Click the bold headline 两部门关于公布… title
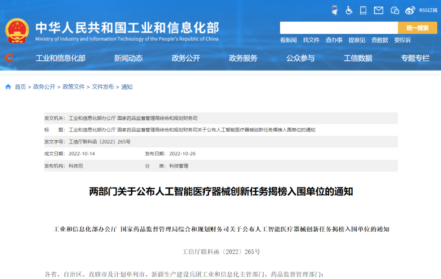 coord(221,192)
